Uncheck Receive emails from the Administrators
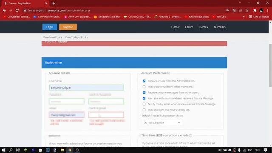 click(144, 81)
